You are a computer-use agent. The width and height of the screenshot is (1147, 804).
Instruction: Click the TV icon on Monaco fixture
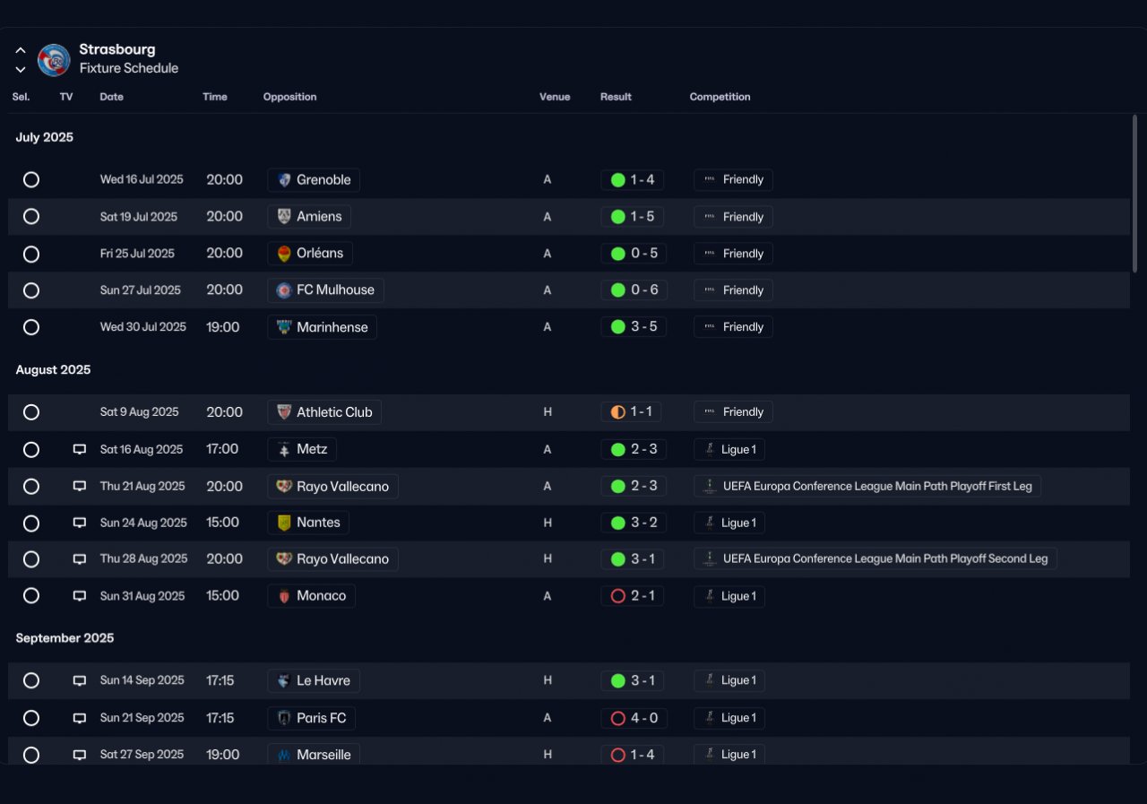click(80, 596)
